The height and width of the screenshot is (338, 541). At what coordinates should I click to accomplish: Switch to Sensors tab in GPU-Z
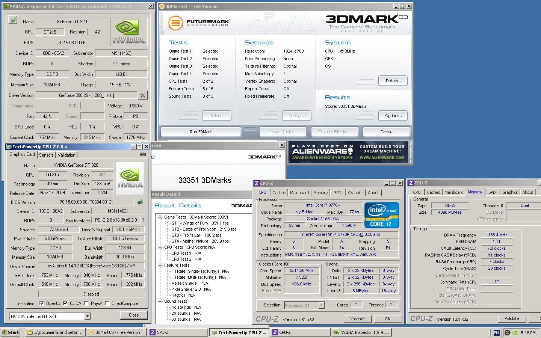(46, 155)
